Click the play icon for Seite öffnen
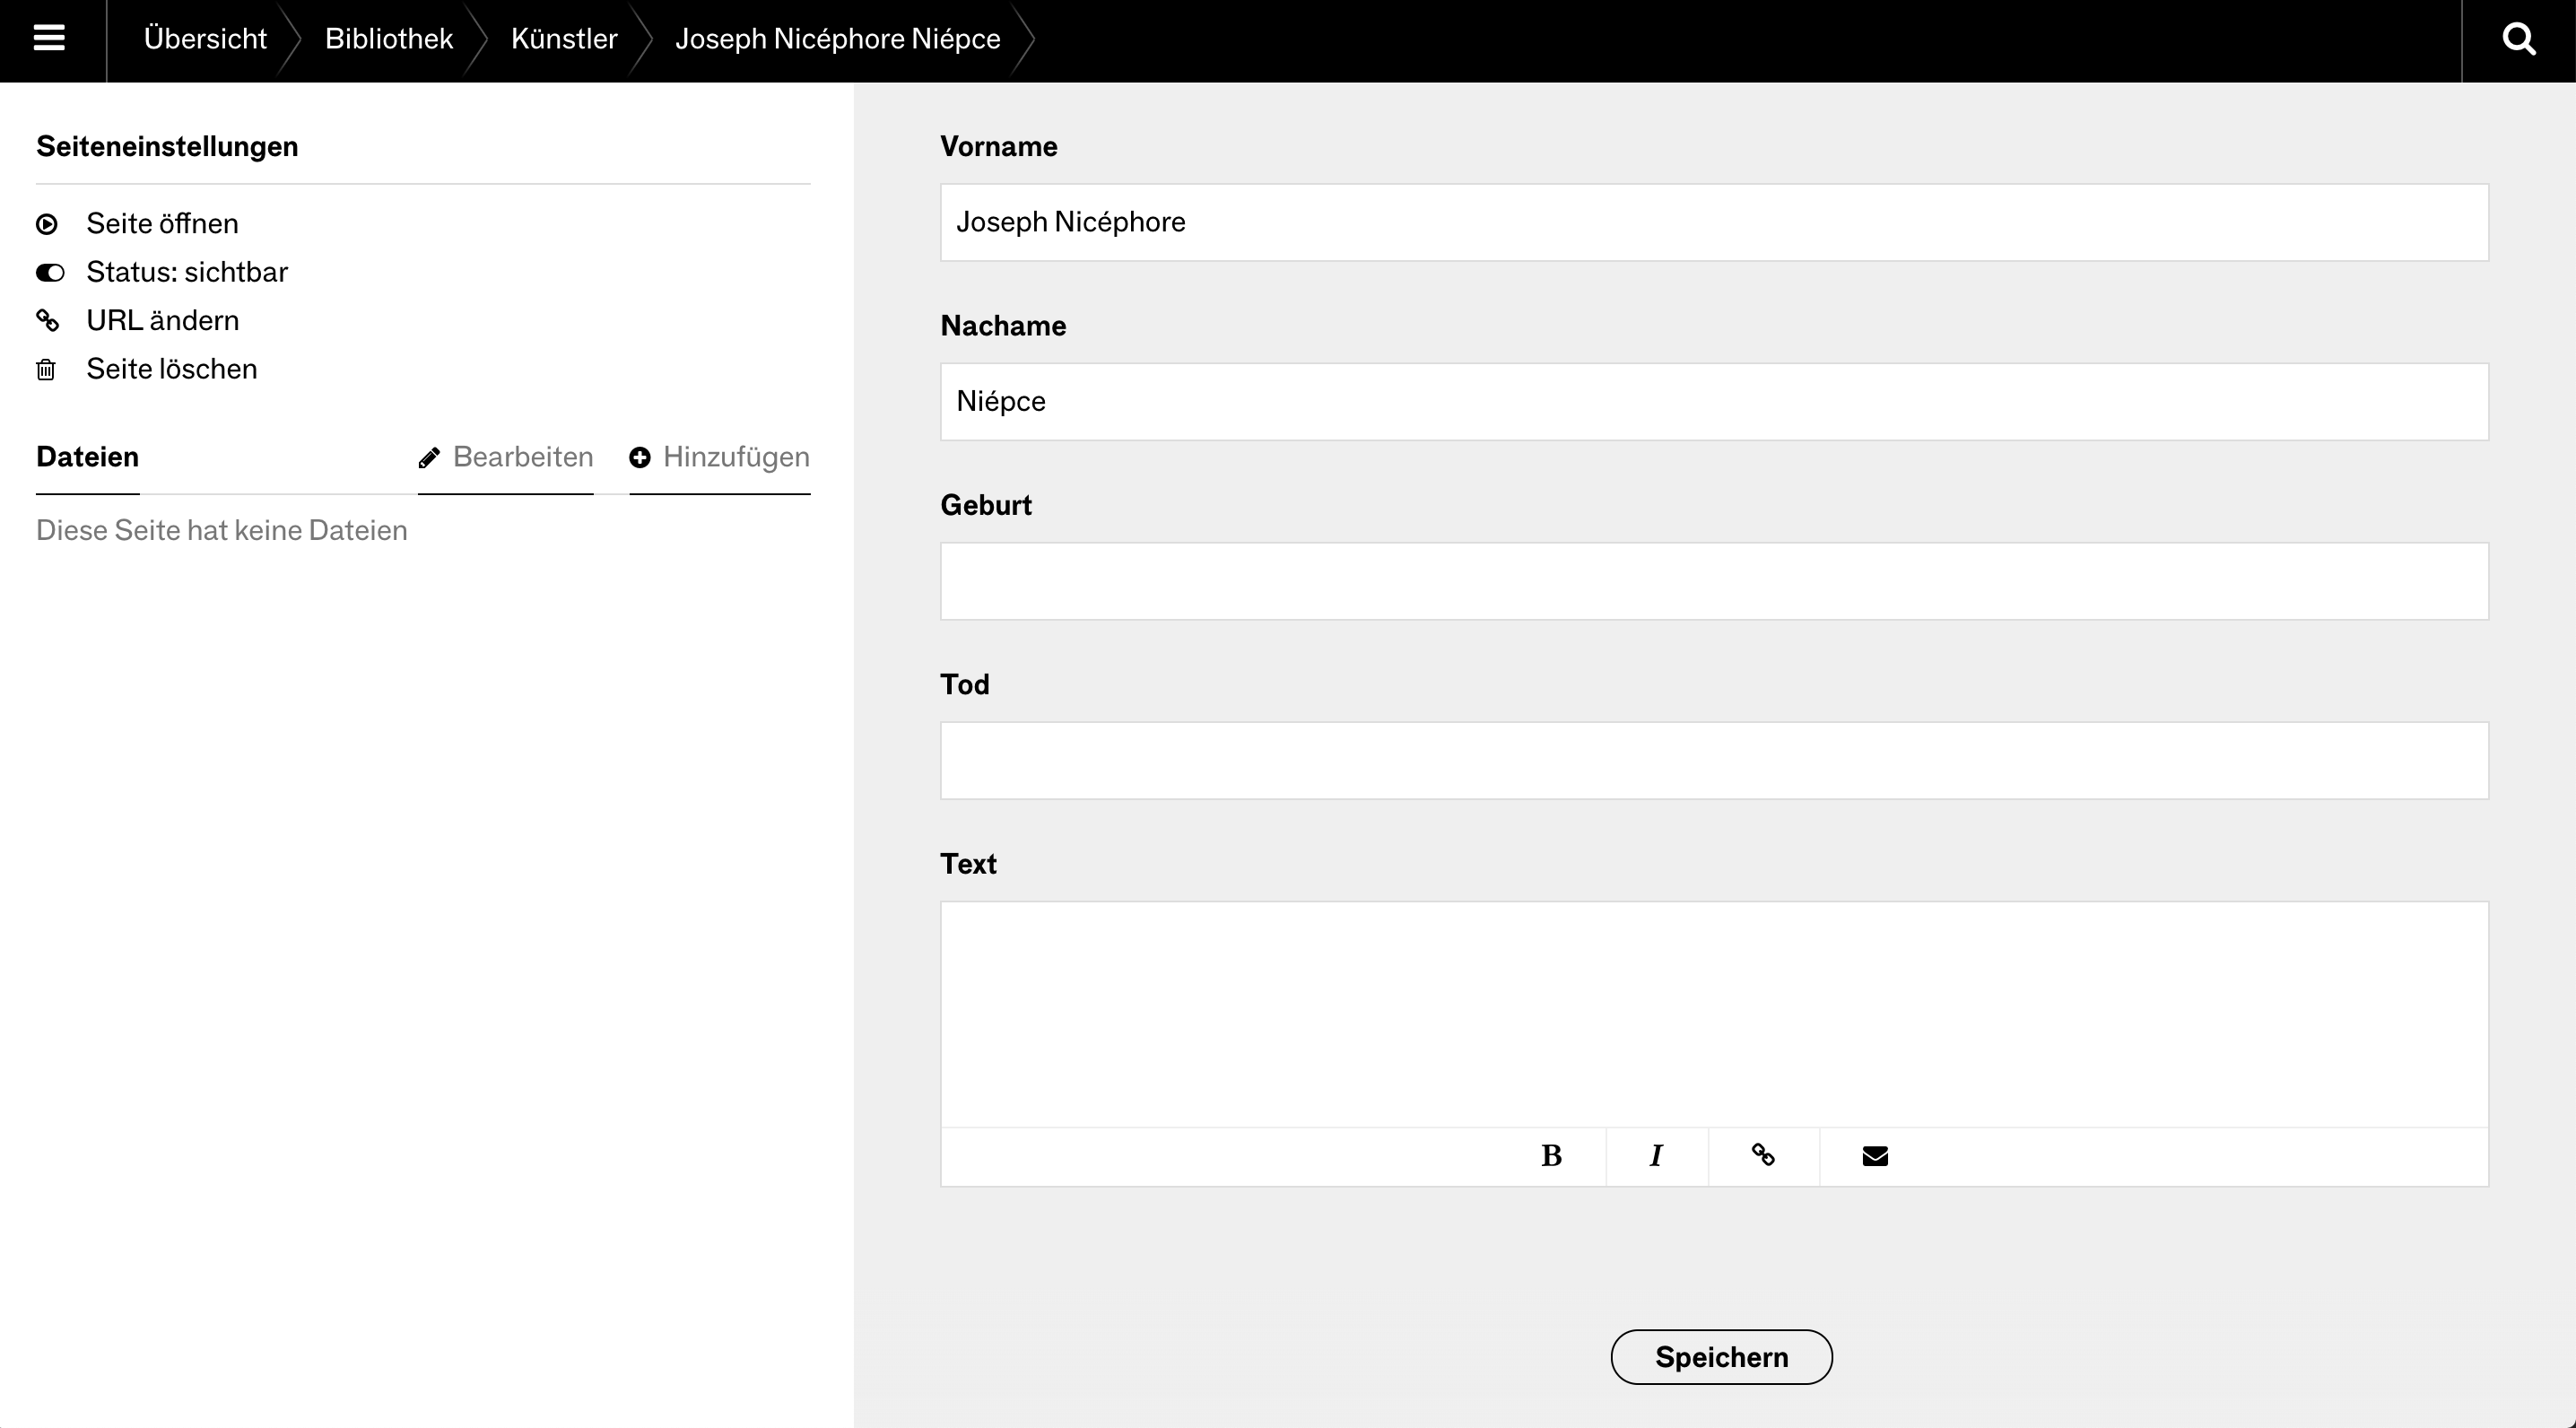2576x1428 pixels. coord(47,224)
